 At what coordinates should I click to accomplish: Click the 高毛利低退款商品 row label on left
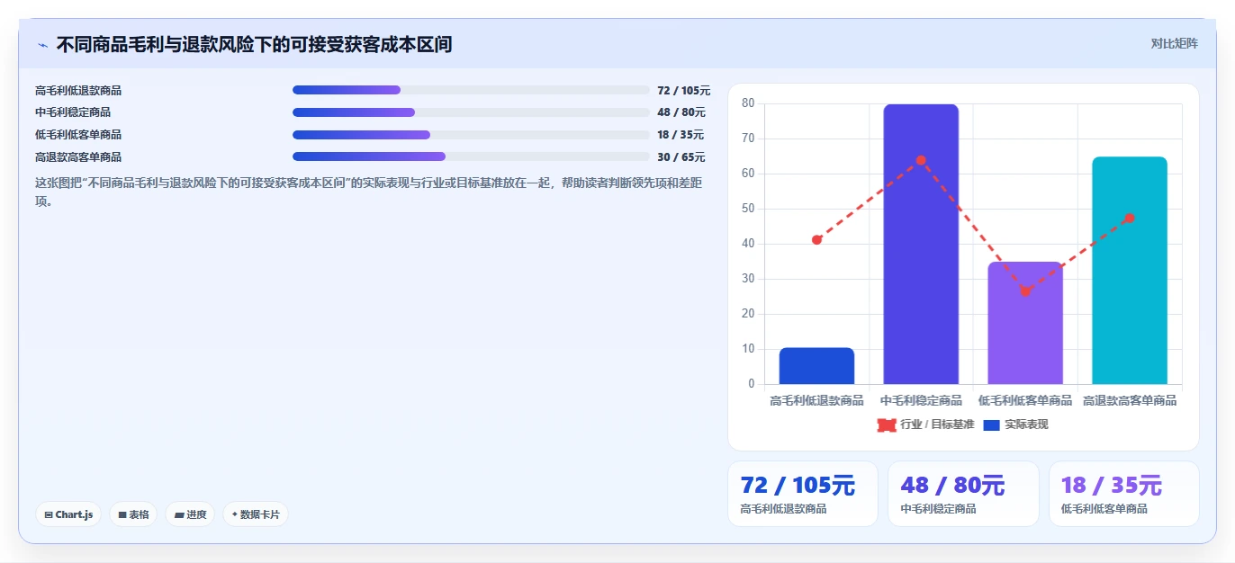pos(78,91)
